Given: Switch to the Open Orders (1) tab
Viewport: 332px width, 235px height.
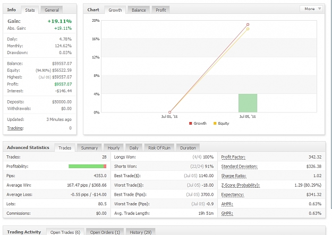Looking at the screenshot, I should point(105,232).
